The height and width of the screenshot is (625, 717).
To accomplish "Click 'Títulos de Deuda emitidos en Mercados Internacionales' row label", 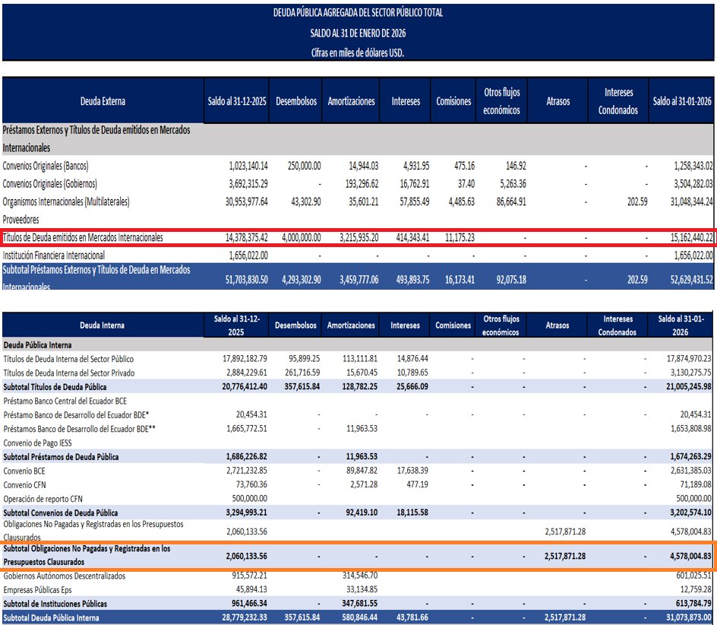I will point(83,237).
